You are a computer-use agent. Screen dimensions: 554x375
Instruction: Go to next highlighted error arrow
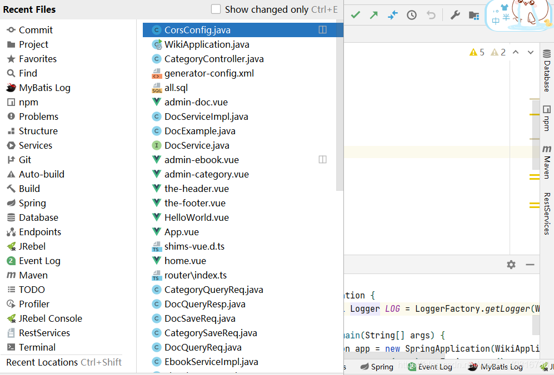530,52
